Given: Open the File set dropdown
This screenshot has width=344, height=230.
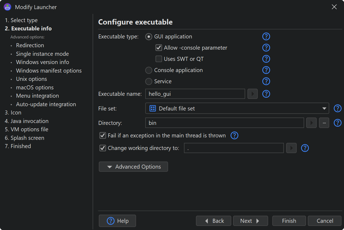Looking at the screenshot, I should coord(237,109).
